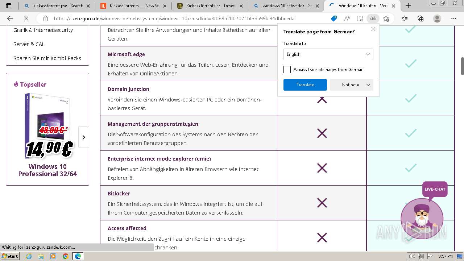The width and height of the screenshot is (464, 261).
Task: Click the Domain junction row title
Action: coord(128,89)
